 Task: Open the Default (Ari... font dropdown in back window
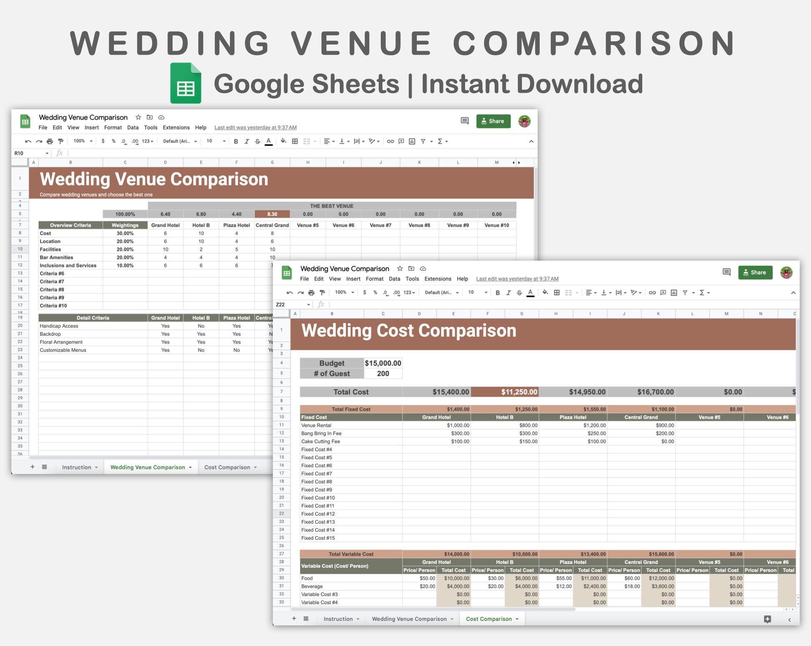click(x=180, y=141)
